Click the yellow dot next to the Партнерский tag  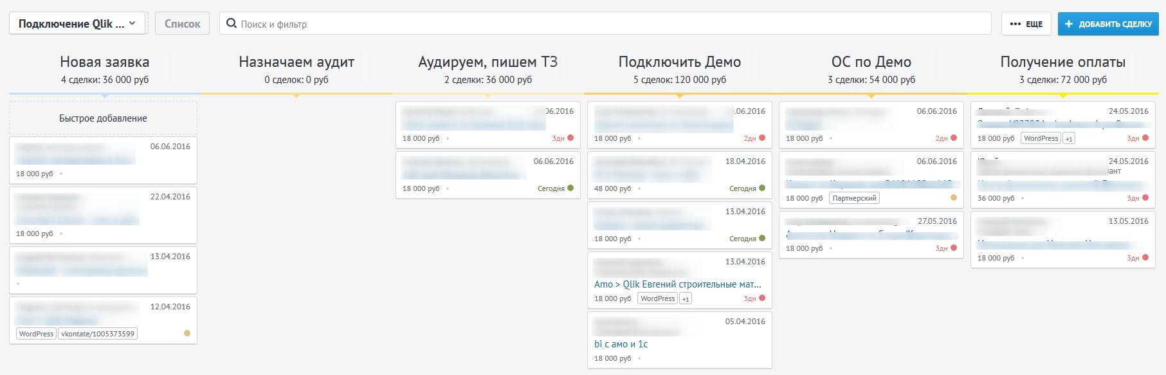(x=954, y=198)
